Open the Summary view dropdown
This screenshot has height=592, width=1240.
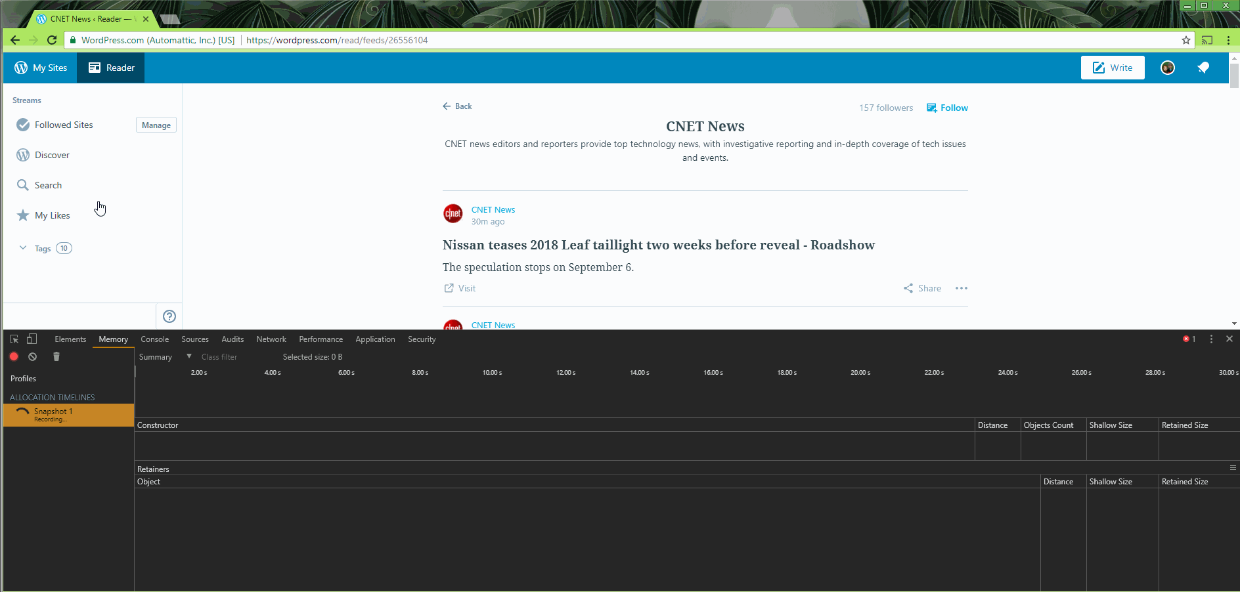pyautogui.click(x=165, y=357)
